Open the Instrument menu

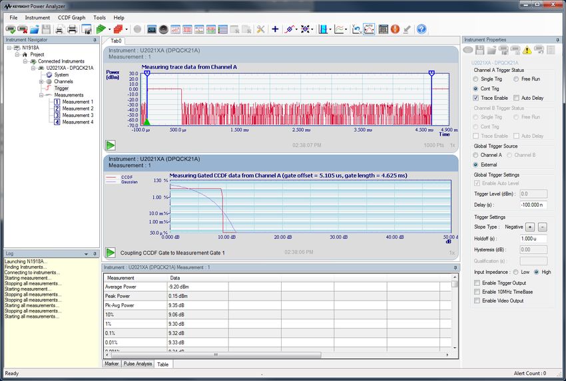coord(37,18)
